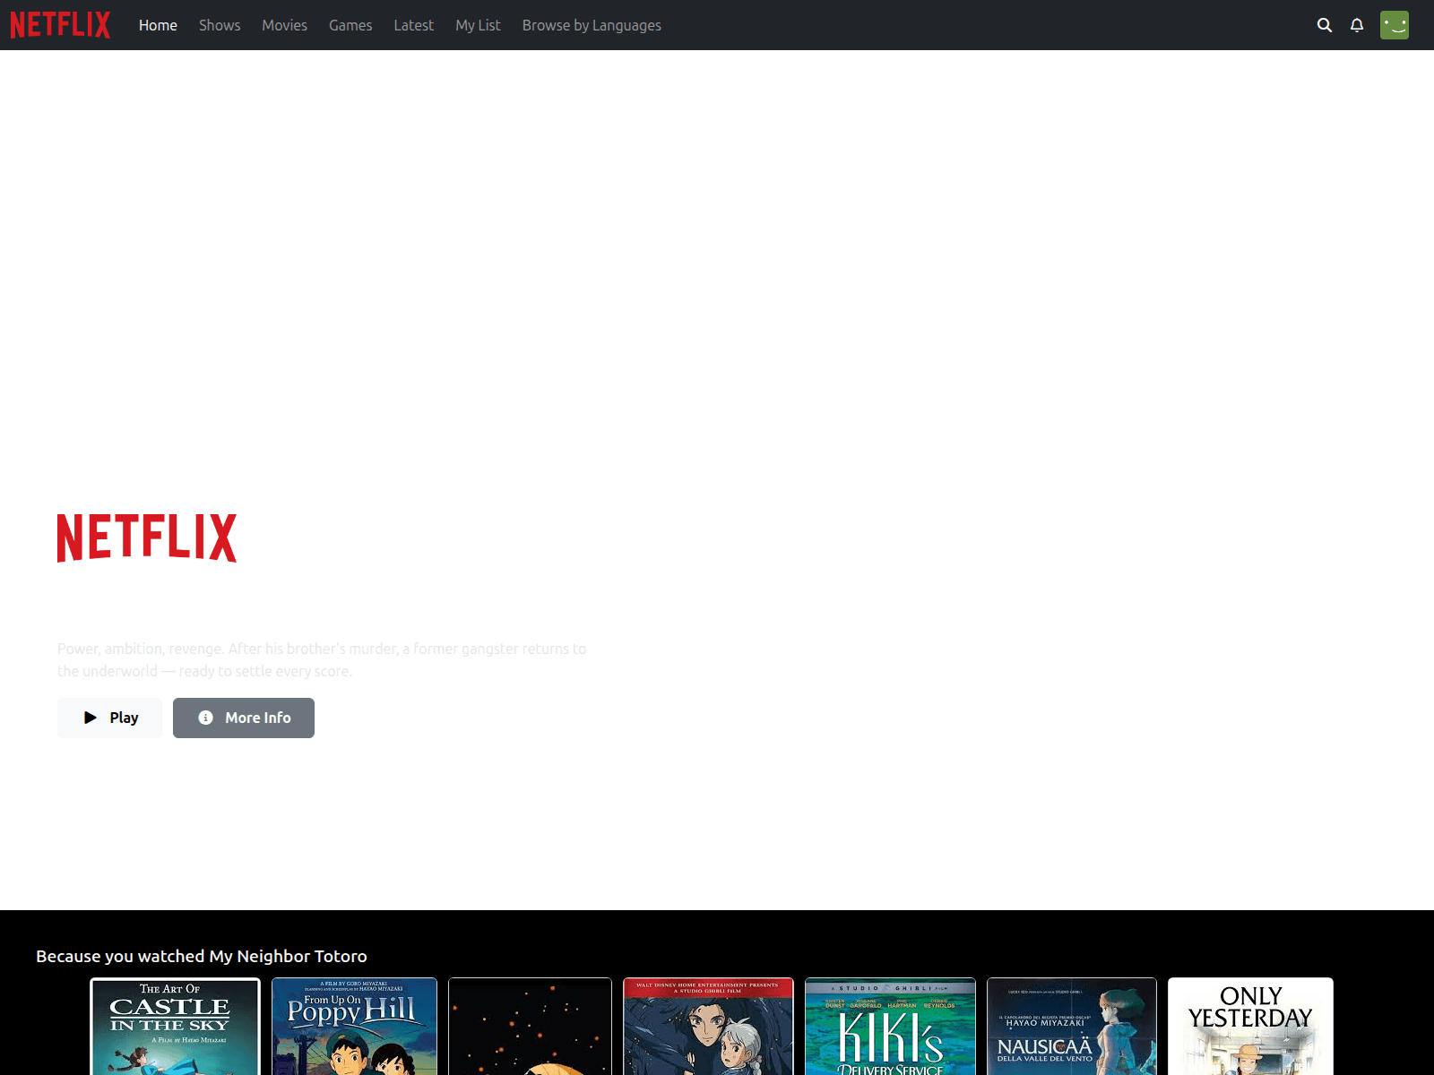Open the Walt Disney Studio Ghibli poster
The image size is (1434, 1075).
708,1027
